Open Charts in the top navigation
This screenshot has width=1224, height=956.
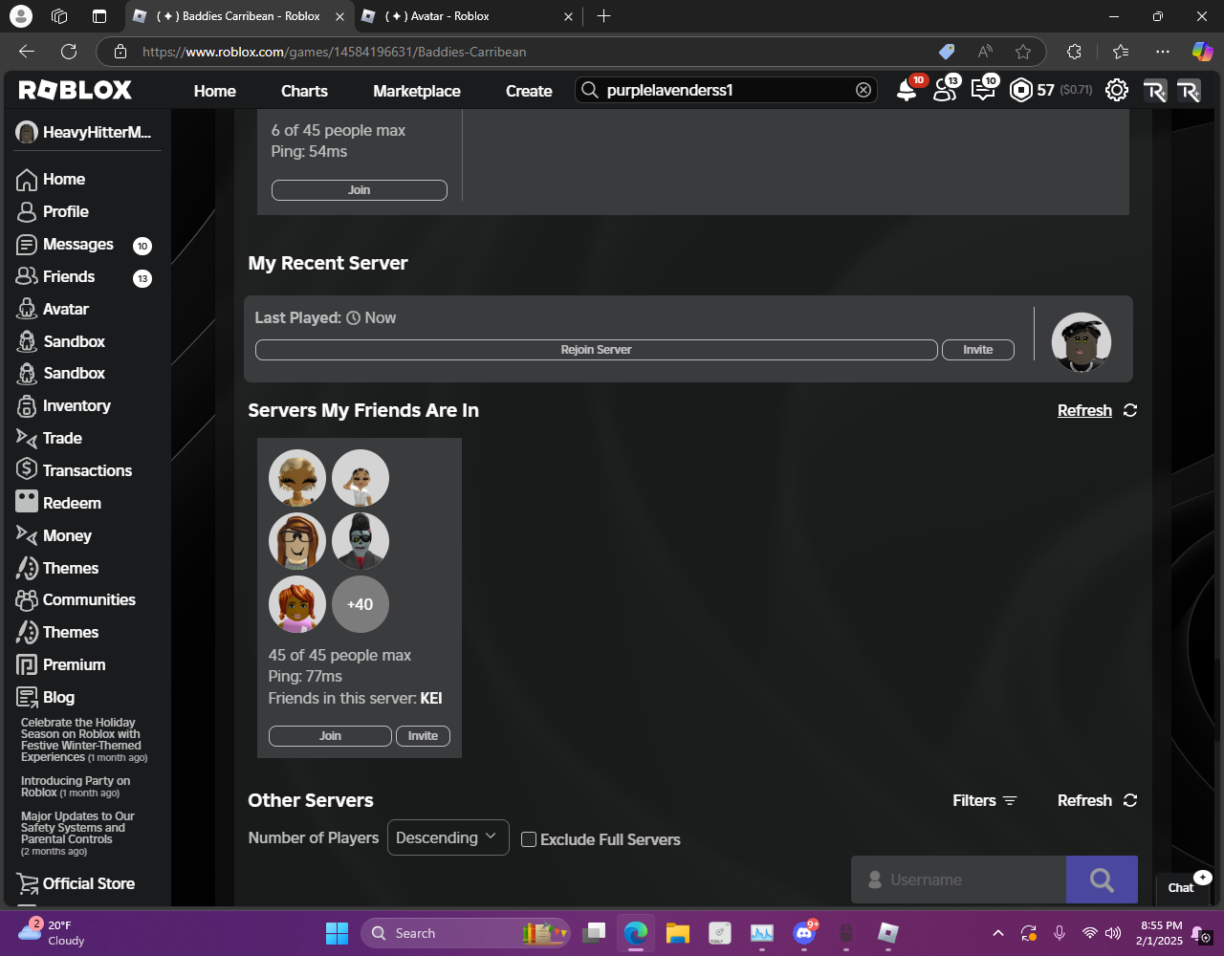point(304,91)
